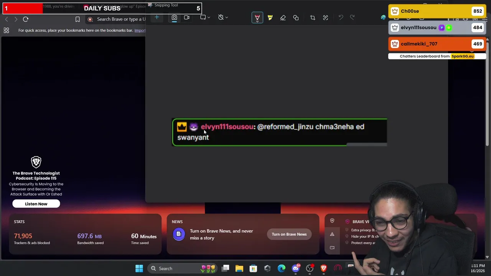Viewport: 491px width, 276px height.
Task: Select the red ballpoint pen tool
Action: pyautogui.click(x=257, y=18)
